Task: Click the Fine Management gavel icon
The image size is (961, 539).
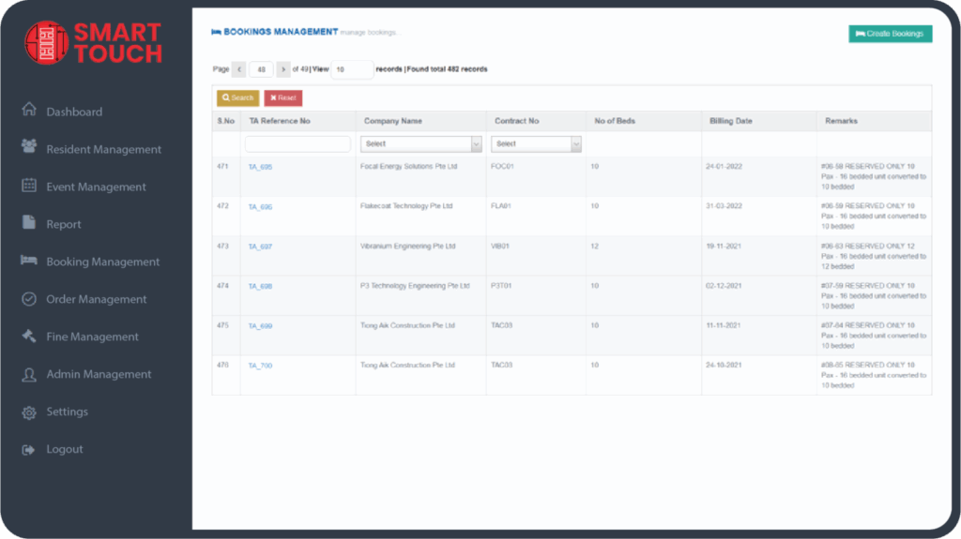Action: (x=29, y=337)
